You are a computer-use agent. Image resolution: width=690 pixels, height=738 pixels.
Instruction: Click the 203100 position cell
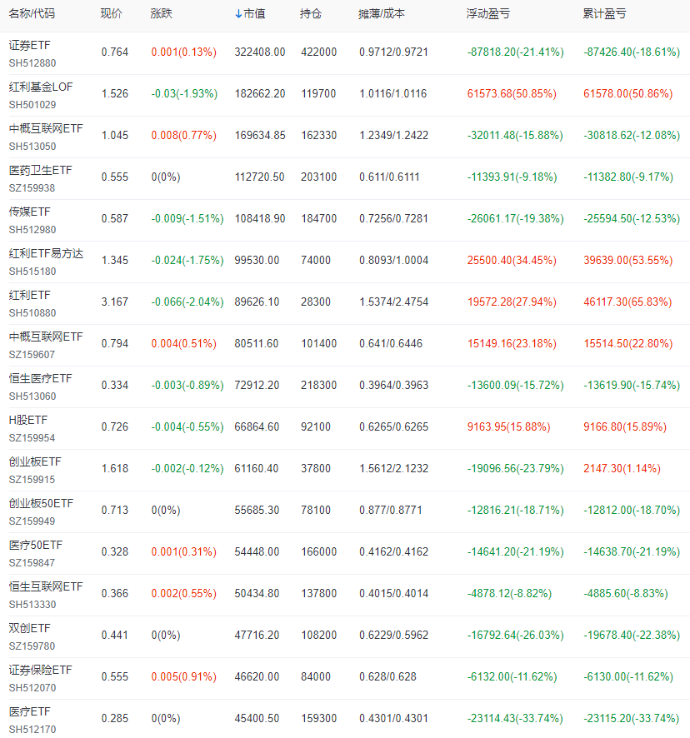[319, 177]
